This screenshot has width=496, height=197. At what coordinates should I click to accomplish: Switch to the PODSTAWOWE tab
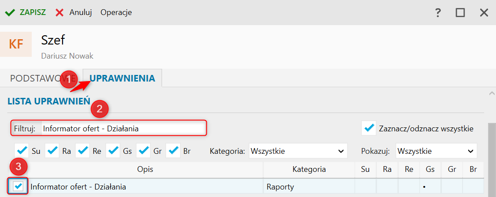37,78
